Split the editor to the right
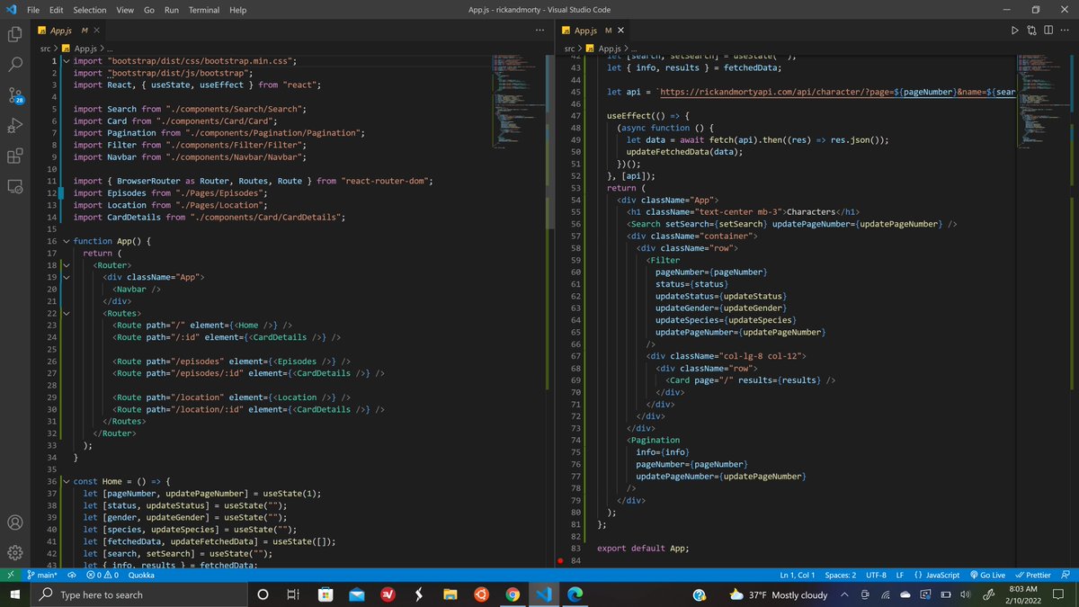1079x607 pixels. tap(1047, 31)
